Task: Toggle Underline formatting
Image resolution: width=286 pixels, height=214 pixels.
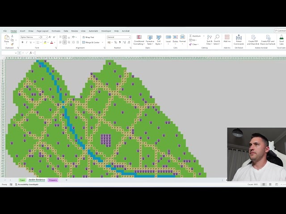Action: (x=31, y=42)
